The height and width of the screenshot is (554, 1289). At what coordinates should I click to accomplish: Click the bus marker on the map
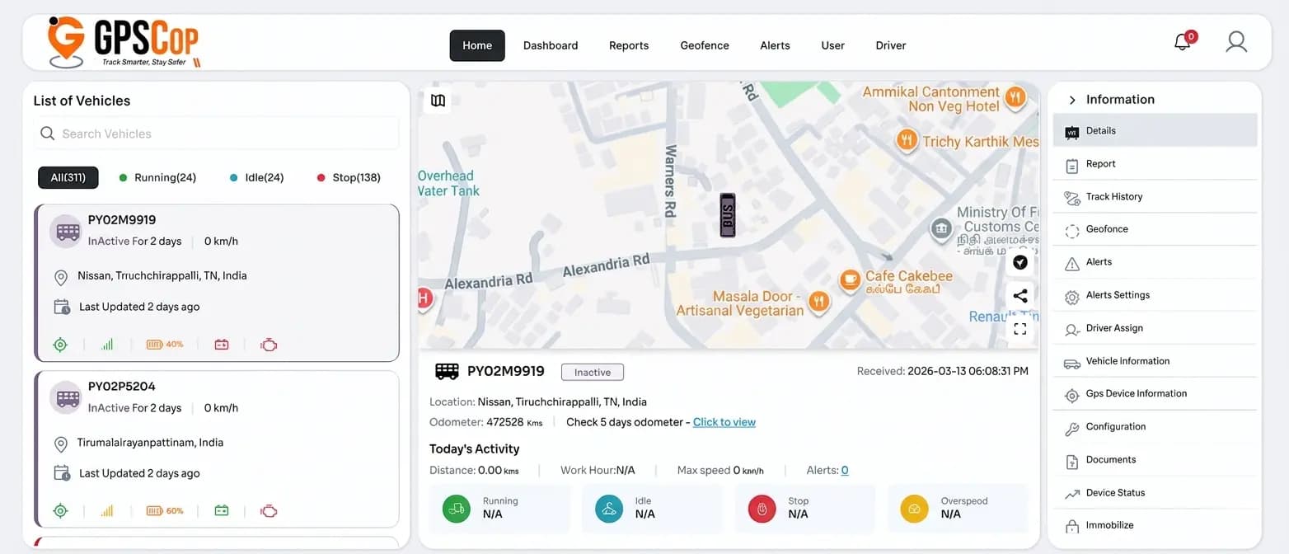(x=727, y=215)
